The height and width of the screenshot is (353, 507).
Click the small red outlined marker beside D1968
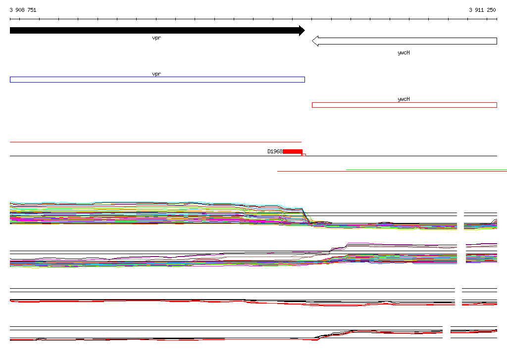click(304, 155)
